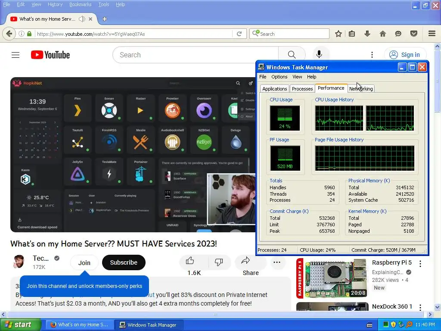Open more actions ellipsis under video
The height and width of the screenshot is (331, 441).
(x=277, y=262)
